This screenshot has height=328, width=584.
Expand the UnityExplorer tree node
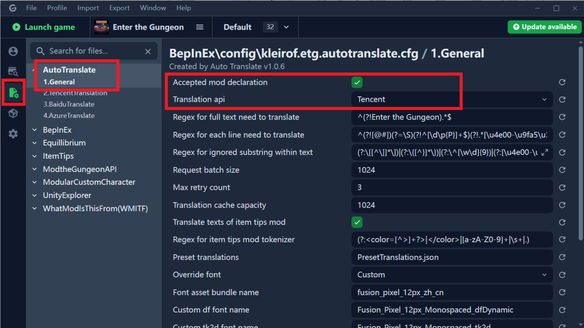[35, 195]
